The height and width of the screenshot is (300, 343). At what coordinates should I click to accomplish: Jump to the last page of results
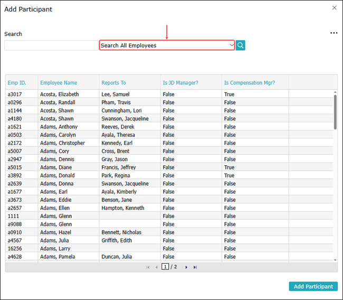pos(195,267)
